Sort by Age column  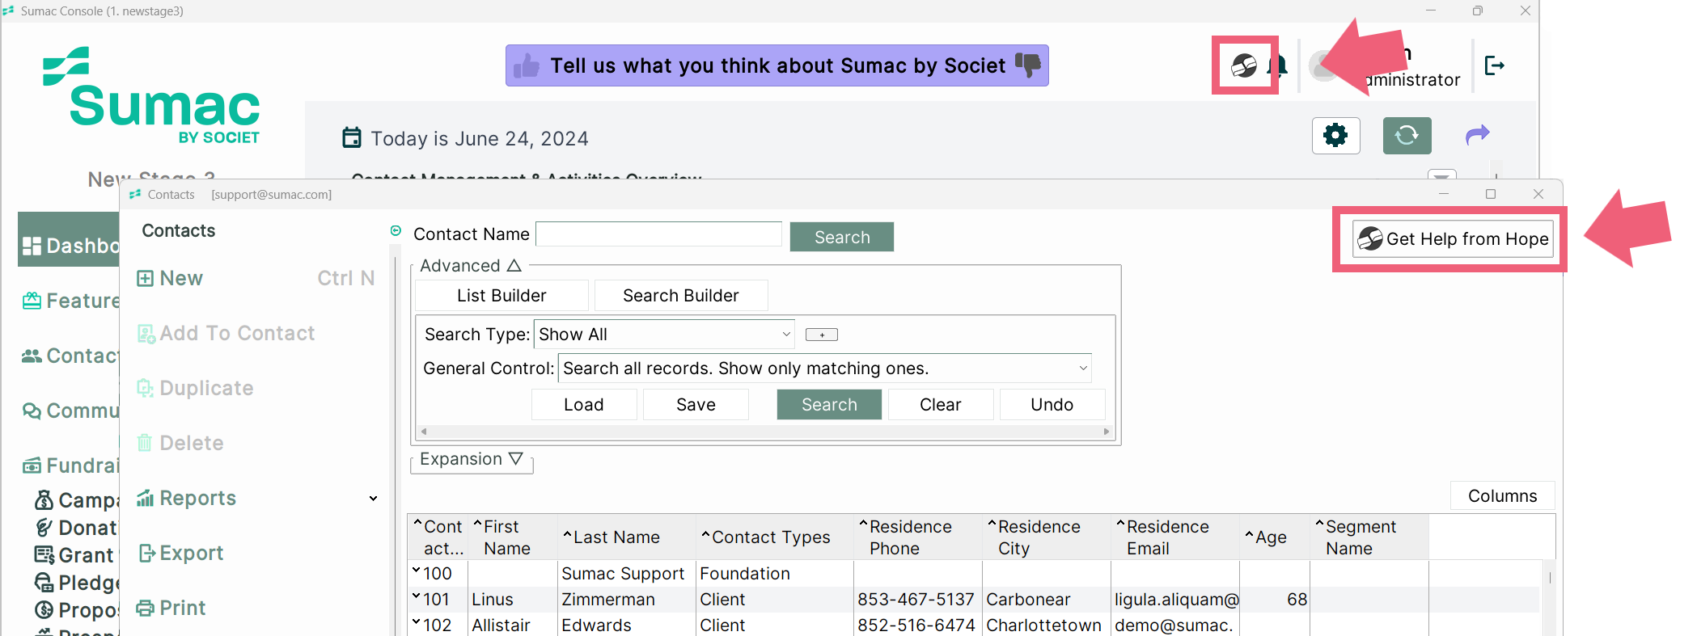(x=1275, y=537)
